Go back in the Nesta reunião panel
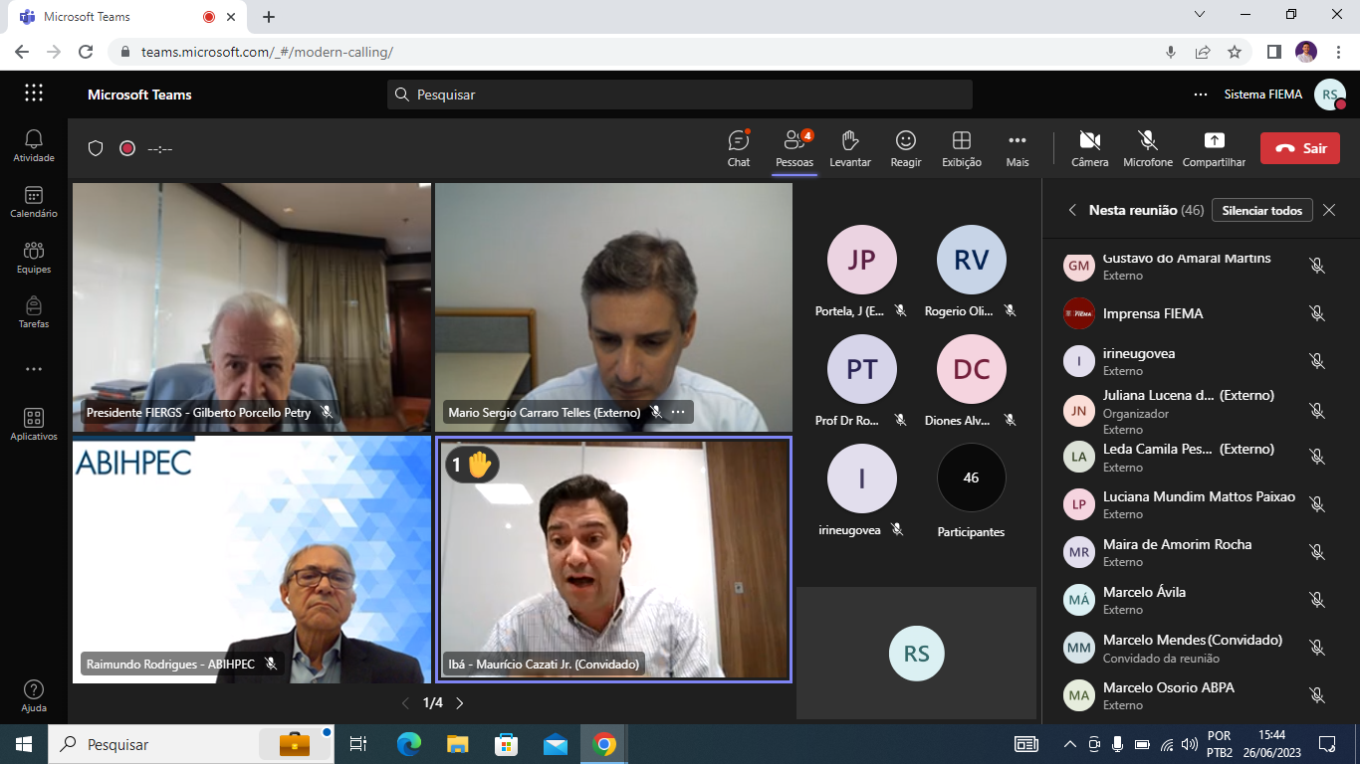 (x=1072, y=210)
